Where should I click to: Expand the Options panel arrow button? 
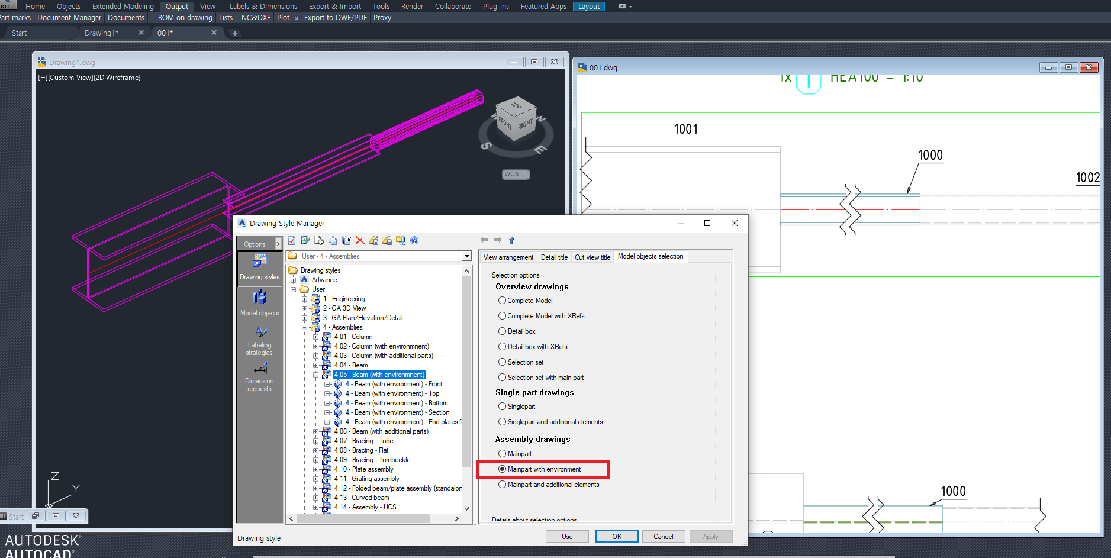pos(278,244)
